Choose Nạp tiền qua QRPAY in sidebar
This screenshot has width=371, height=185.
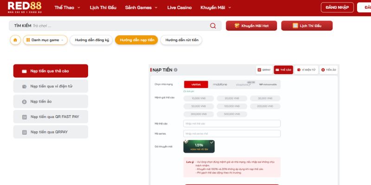51,132
